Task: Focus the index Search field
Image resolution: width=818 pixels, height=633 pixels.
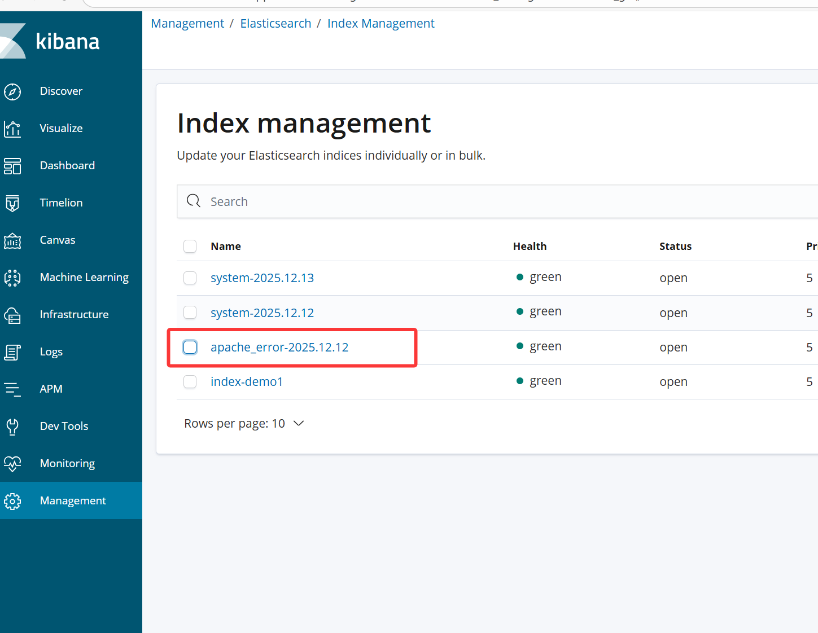Action: click(497, 201)
